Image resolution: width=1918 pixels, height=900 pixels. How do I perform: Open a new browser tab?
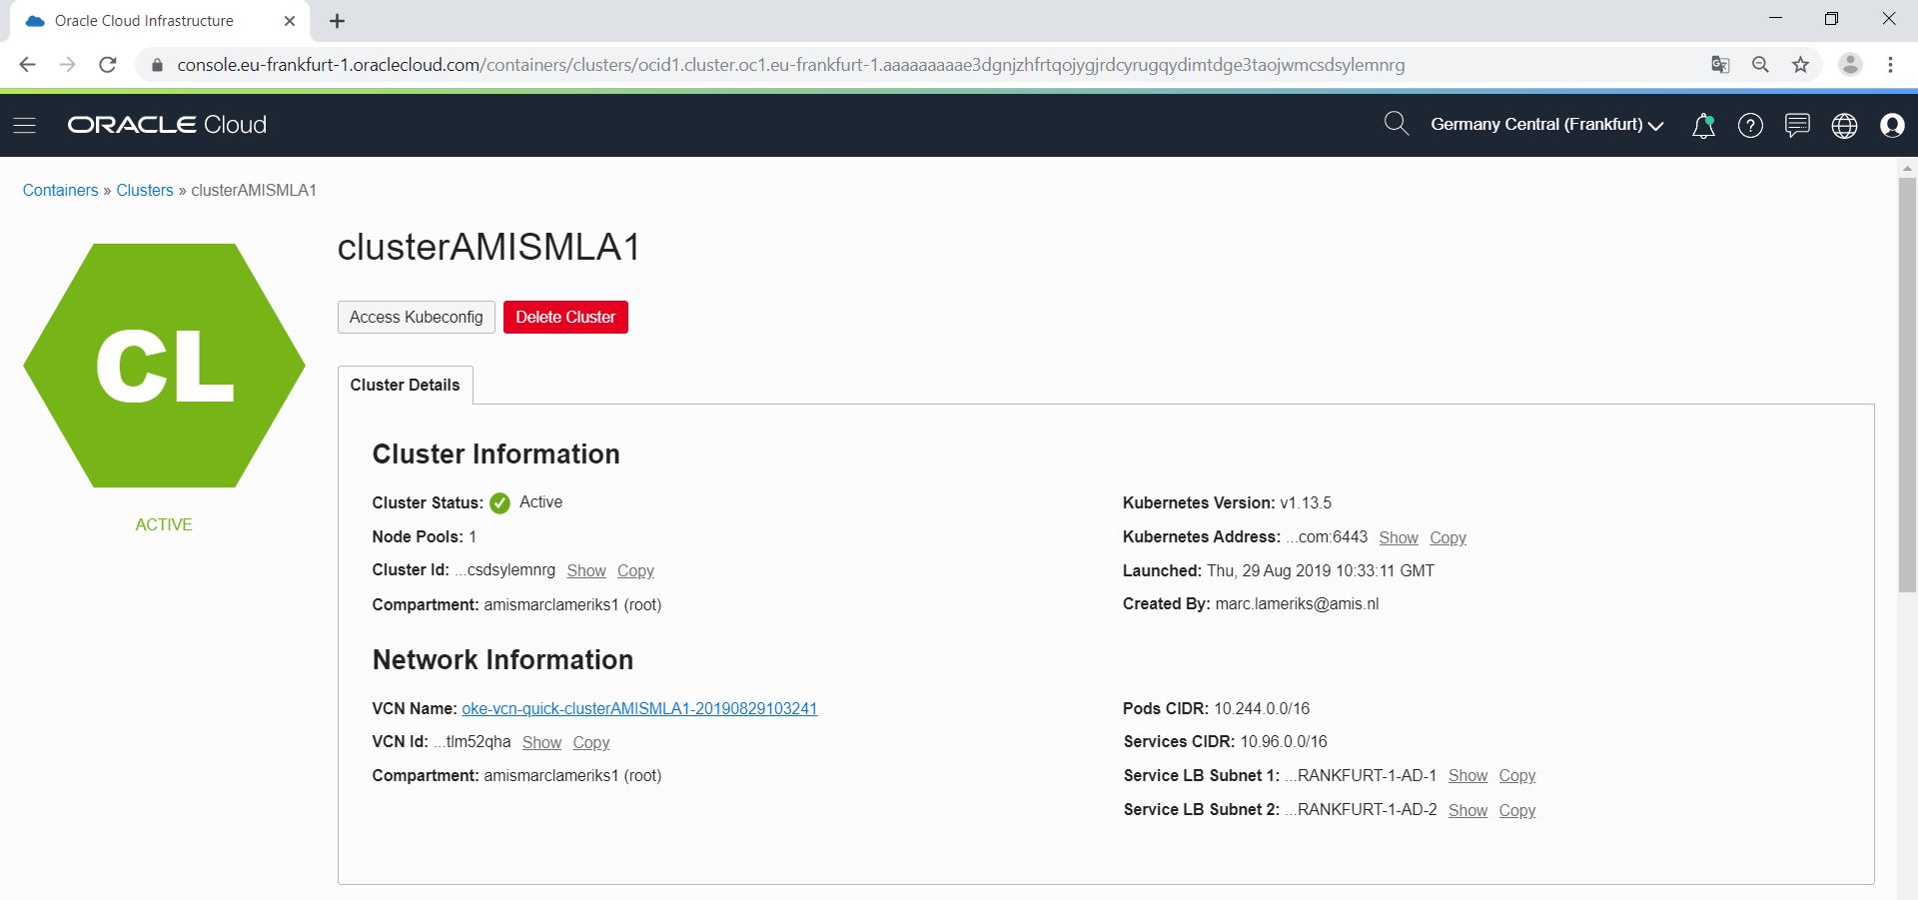click(x=338, y=21)
